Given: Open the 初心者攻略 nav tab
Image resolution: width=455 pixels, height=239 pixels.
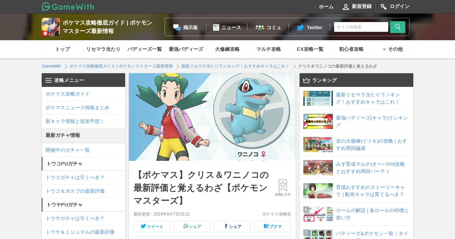Looking at the screenshot, I should (351, 49).
